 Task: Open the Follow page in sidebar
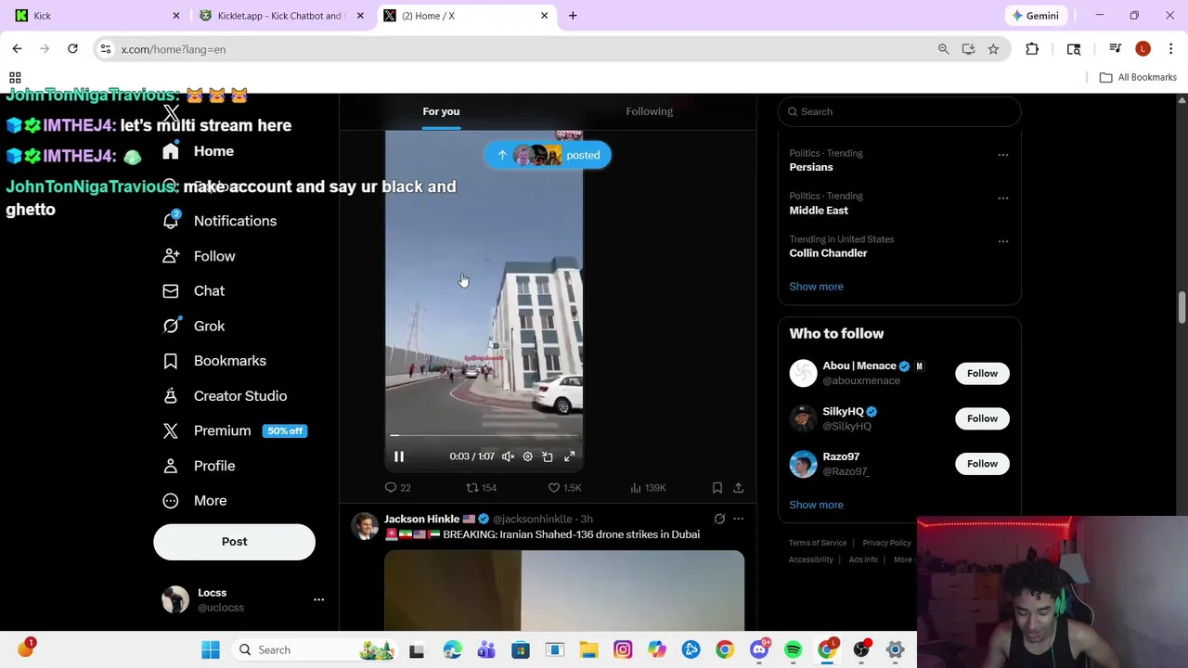pos(199,256)
